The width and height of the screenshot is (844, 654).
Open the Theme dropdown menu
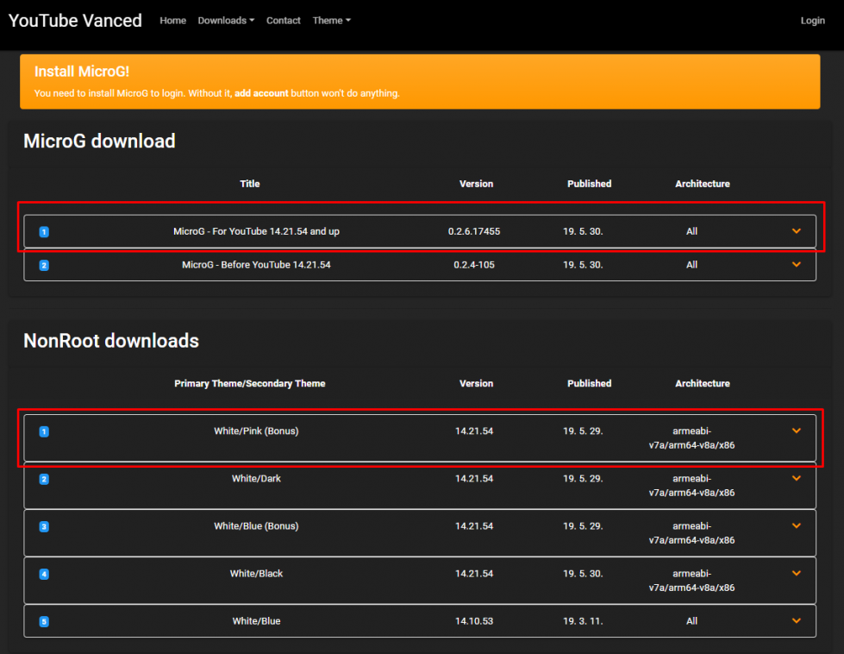(x=332, y=21)
